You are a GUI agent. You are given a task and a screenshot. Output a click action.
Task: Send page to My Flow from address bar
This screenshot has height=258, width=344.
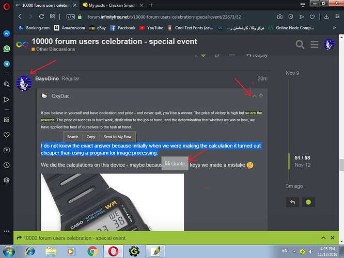pos(302,17)
